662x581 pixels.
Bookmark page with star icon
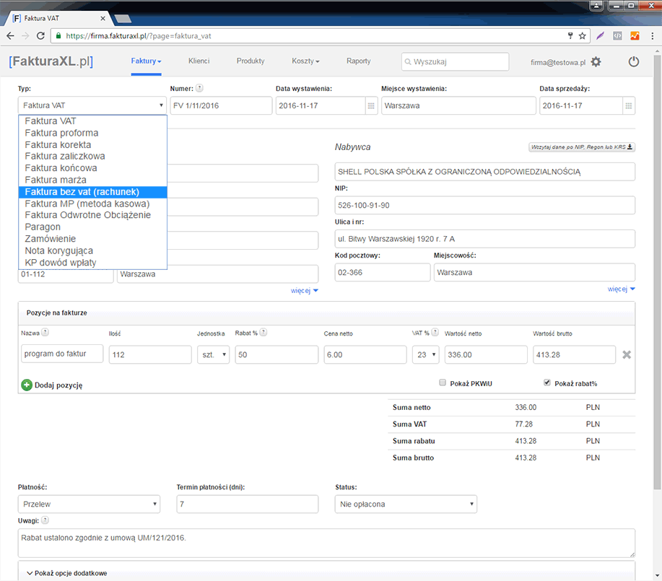point(582,35)
